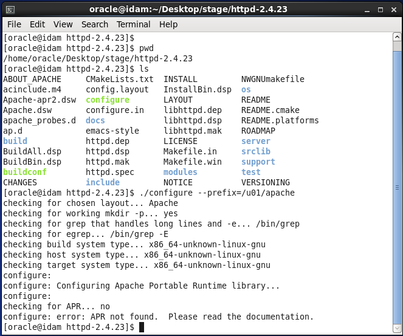The image size is (403, 336).
Task: Click the scrollbar down arrow
Action: point(397,327)
